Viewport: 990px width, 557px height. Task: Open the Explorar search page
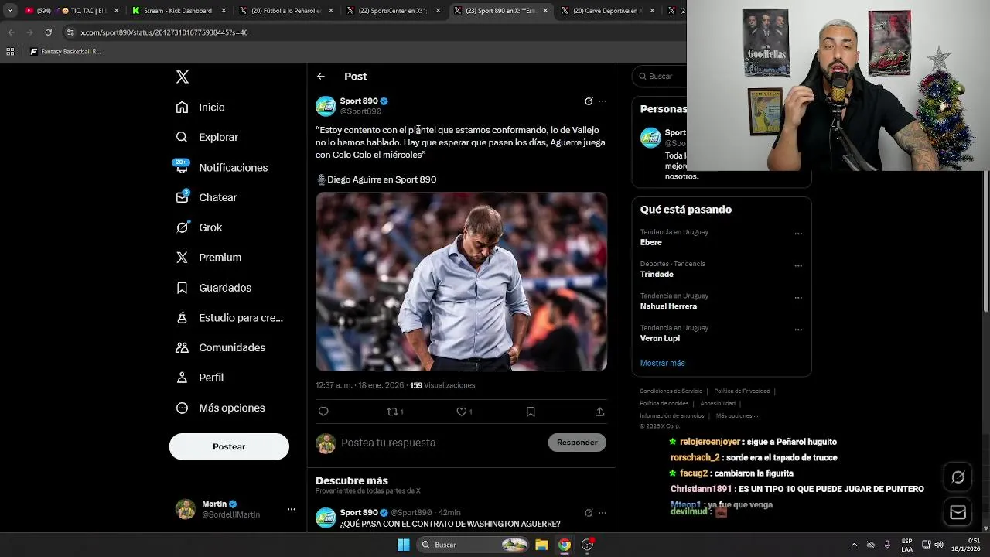coord(207,137)
